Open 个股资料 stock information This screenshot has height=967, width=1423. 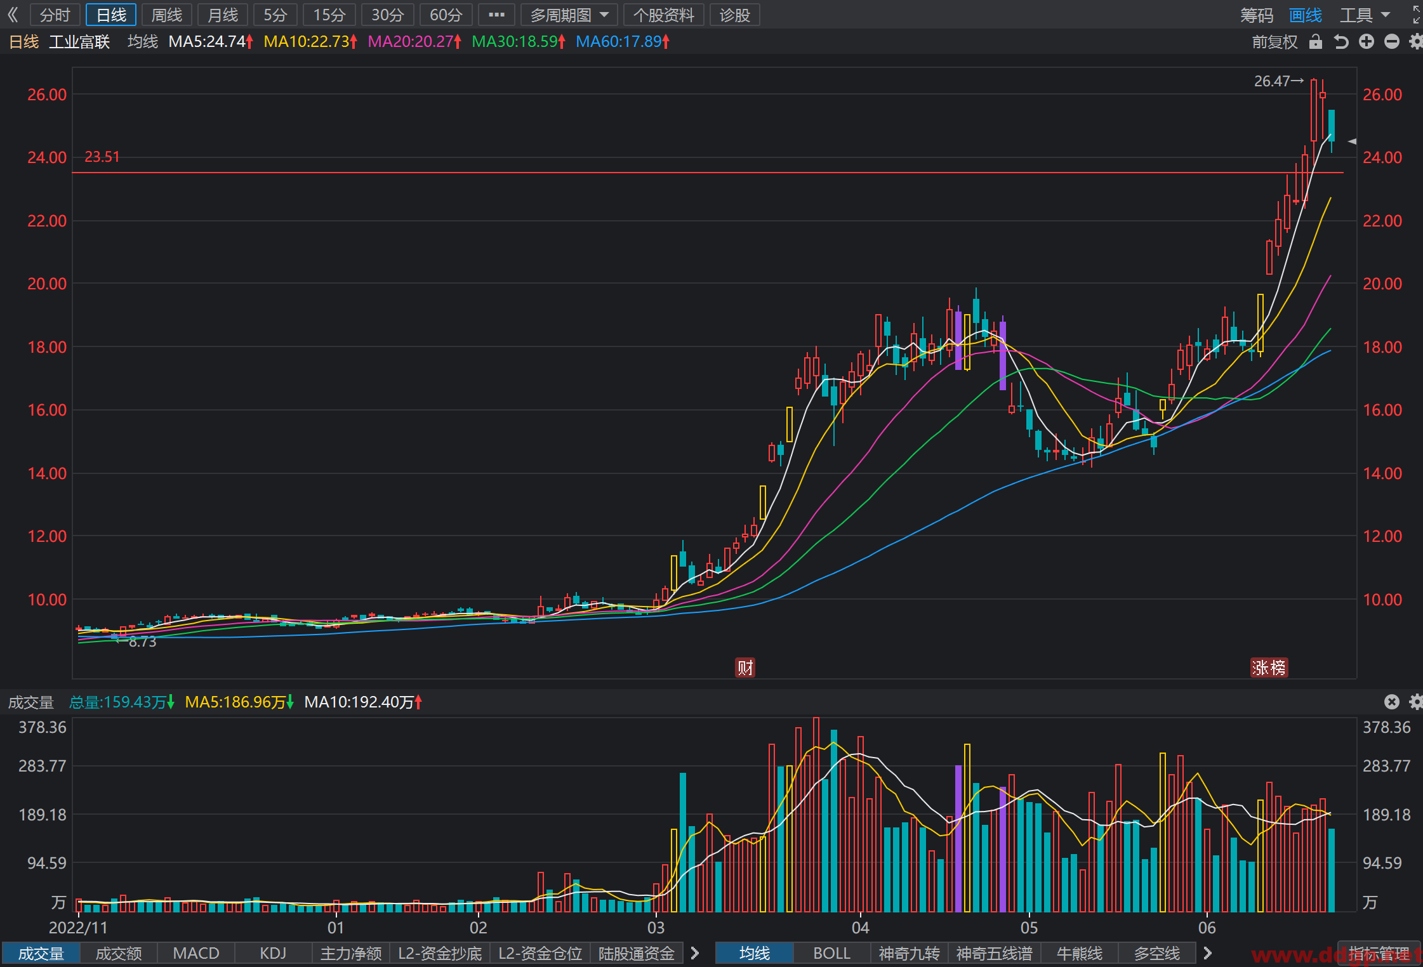(664, 15)
